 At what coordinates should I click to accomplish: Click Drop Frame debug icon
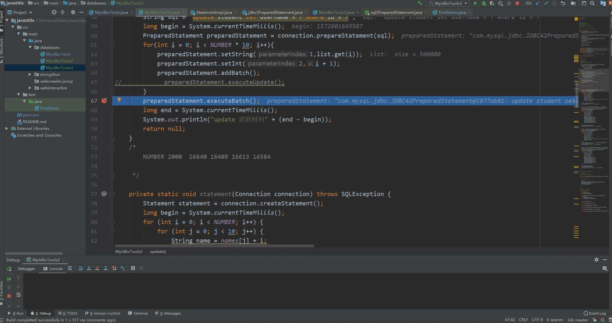point(114,268)
